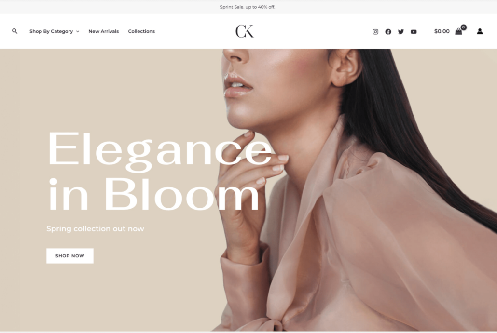The height and width of the screenshot is (333, 497).
Task: Expand the Shop By Category chevron arrow
Action: 78,31
